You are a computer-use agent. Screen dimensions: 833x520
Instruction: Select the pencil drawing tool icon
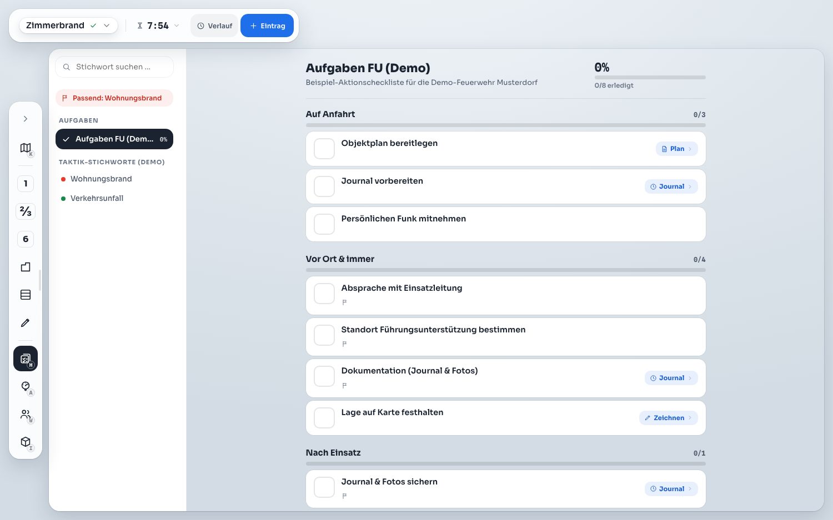26,322
